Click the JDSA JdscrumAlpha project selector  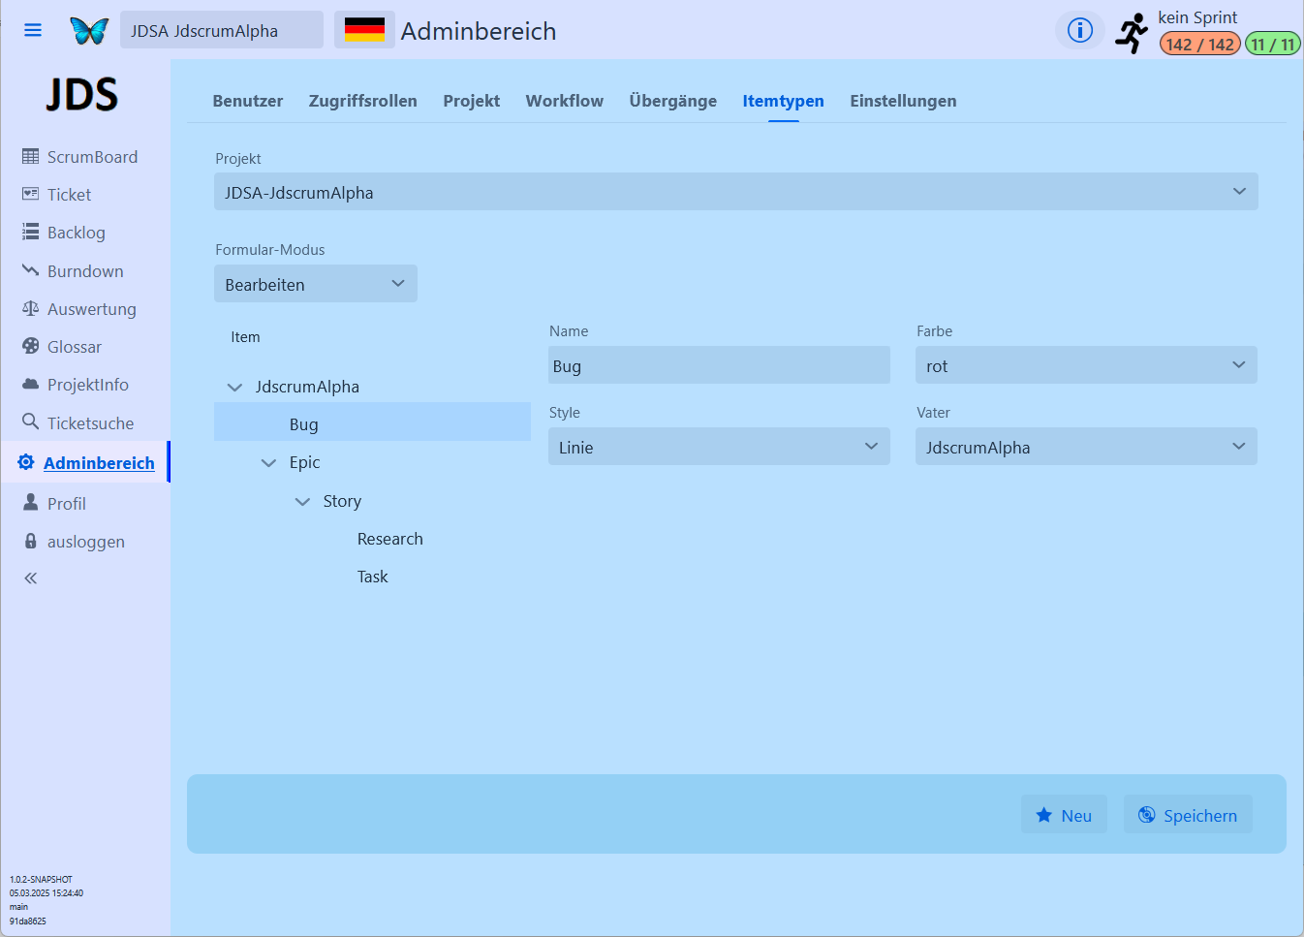(x=222, y=30)
